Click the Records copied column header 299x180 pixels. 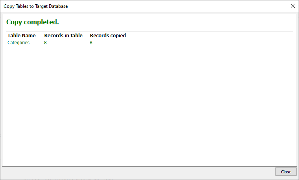[x=108, y=36]
